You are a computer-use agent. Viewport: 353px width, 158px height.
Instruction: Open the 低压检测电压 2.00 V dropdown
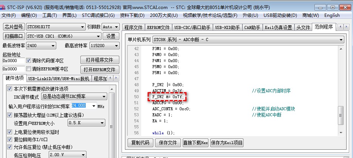coord(68,155)
